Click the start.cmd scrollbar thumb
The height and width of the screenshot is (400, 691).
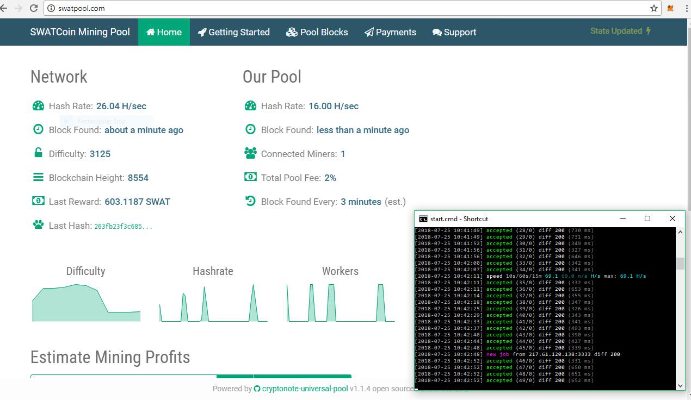click(680, 264)
